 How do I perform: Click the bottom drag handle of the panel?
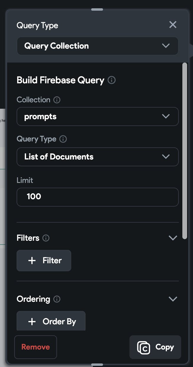pyautogui.click(x=97, y=364)
